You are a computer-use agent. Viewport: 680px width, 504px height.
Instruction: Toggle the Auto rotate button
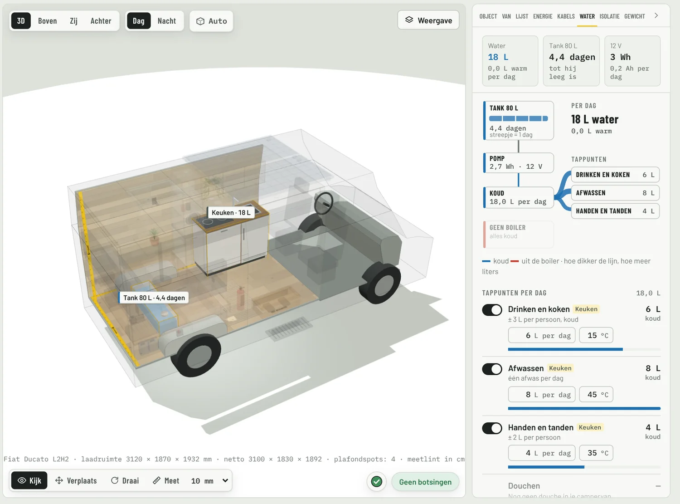pyautogui.click(x=211, y=21)
